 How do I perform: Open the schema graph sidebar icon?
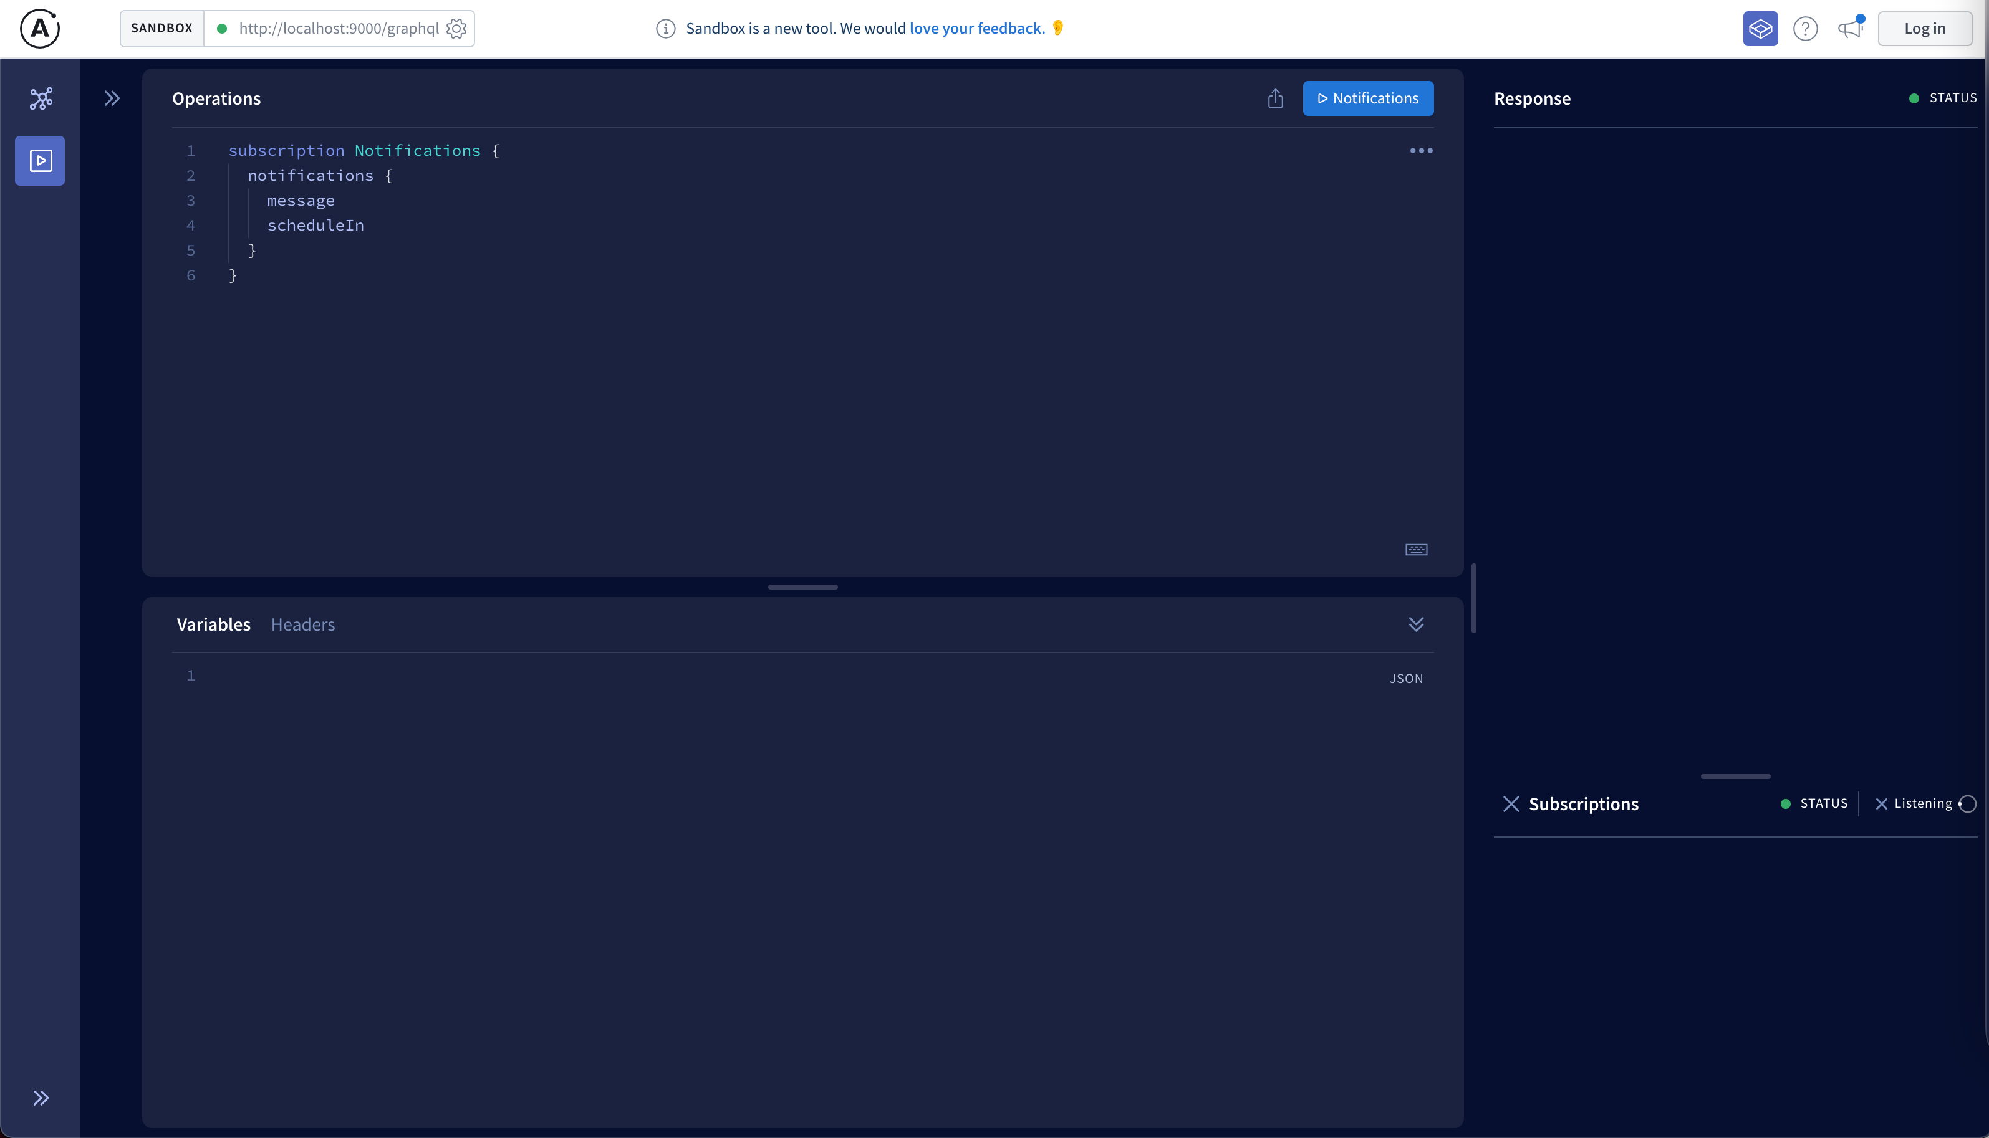41,98
